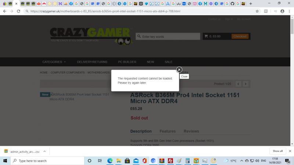Open Office app from taskbar
This screenshot has height=165, width=294.
coord(144,161)
